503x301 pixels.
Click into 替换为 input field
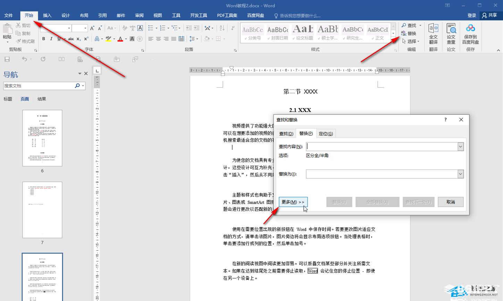[x=382, y=174]
